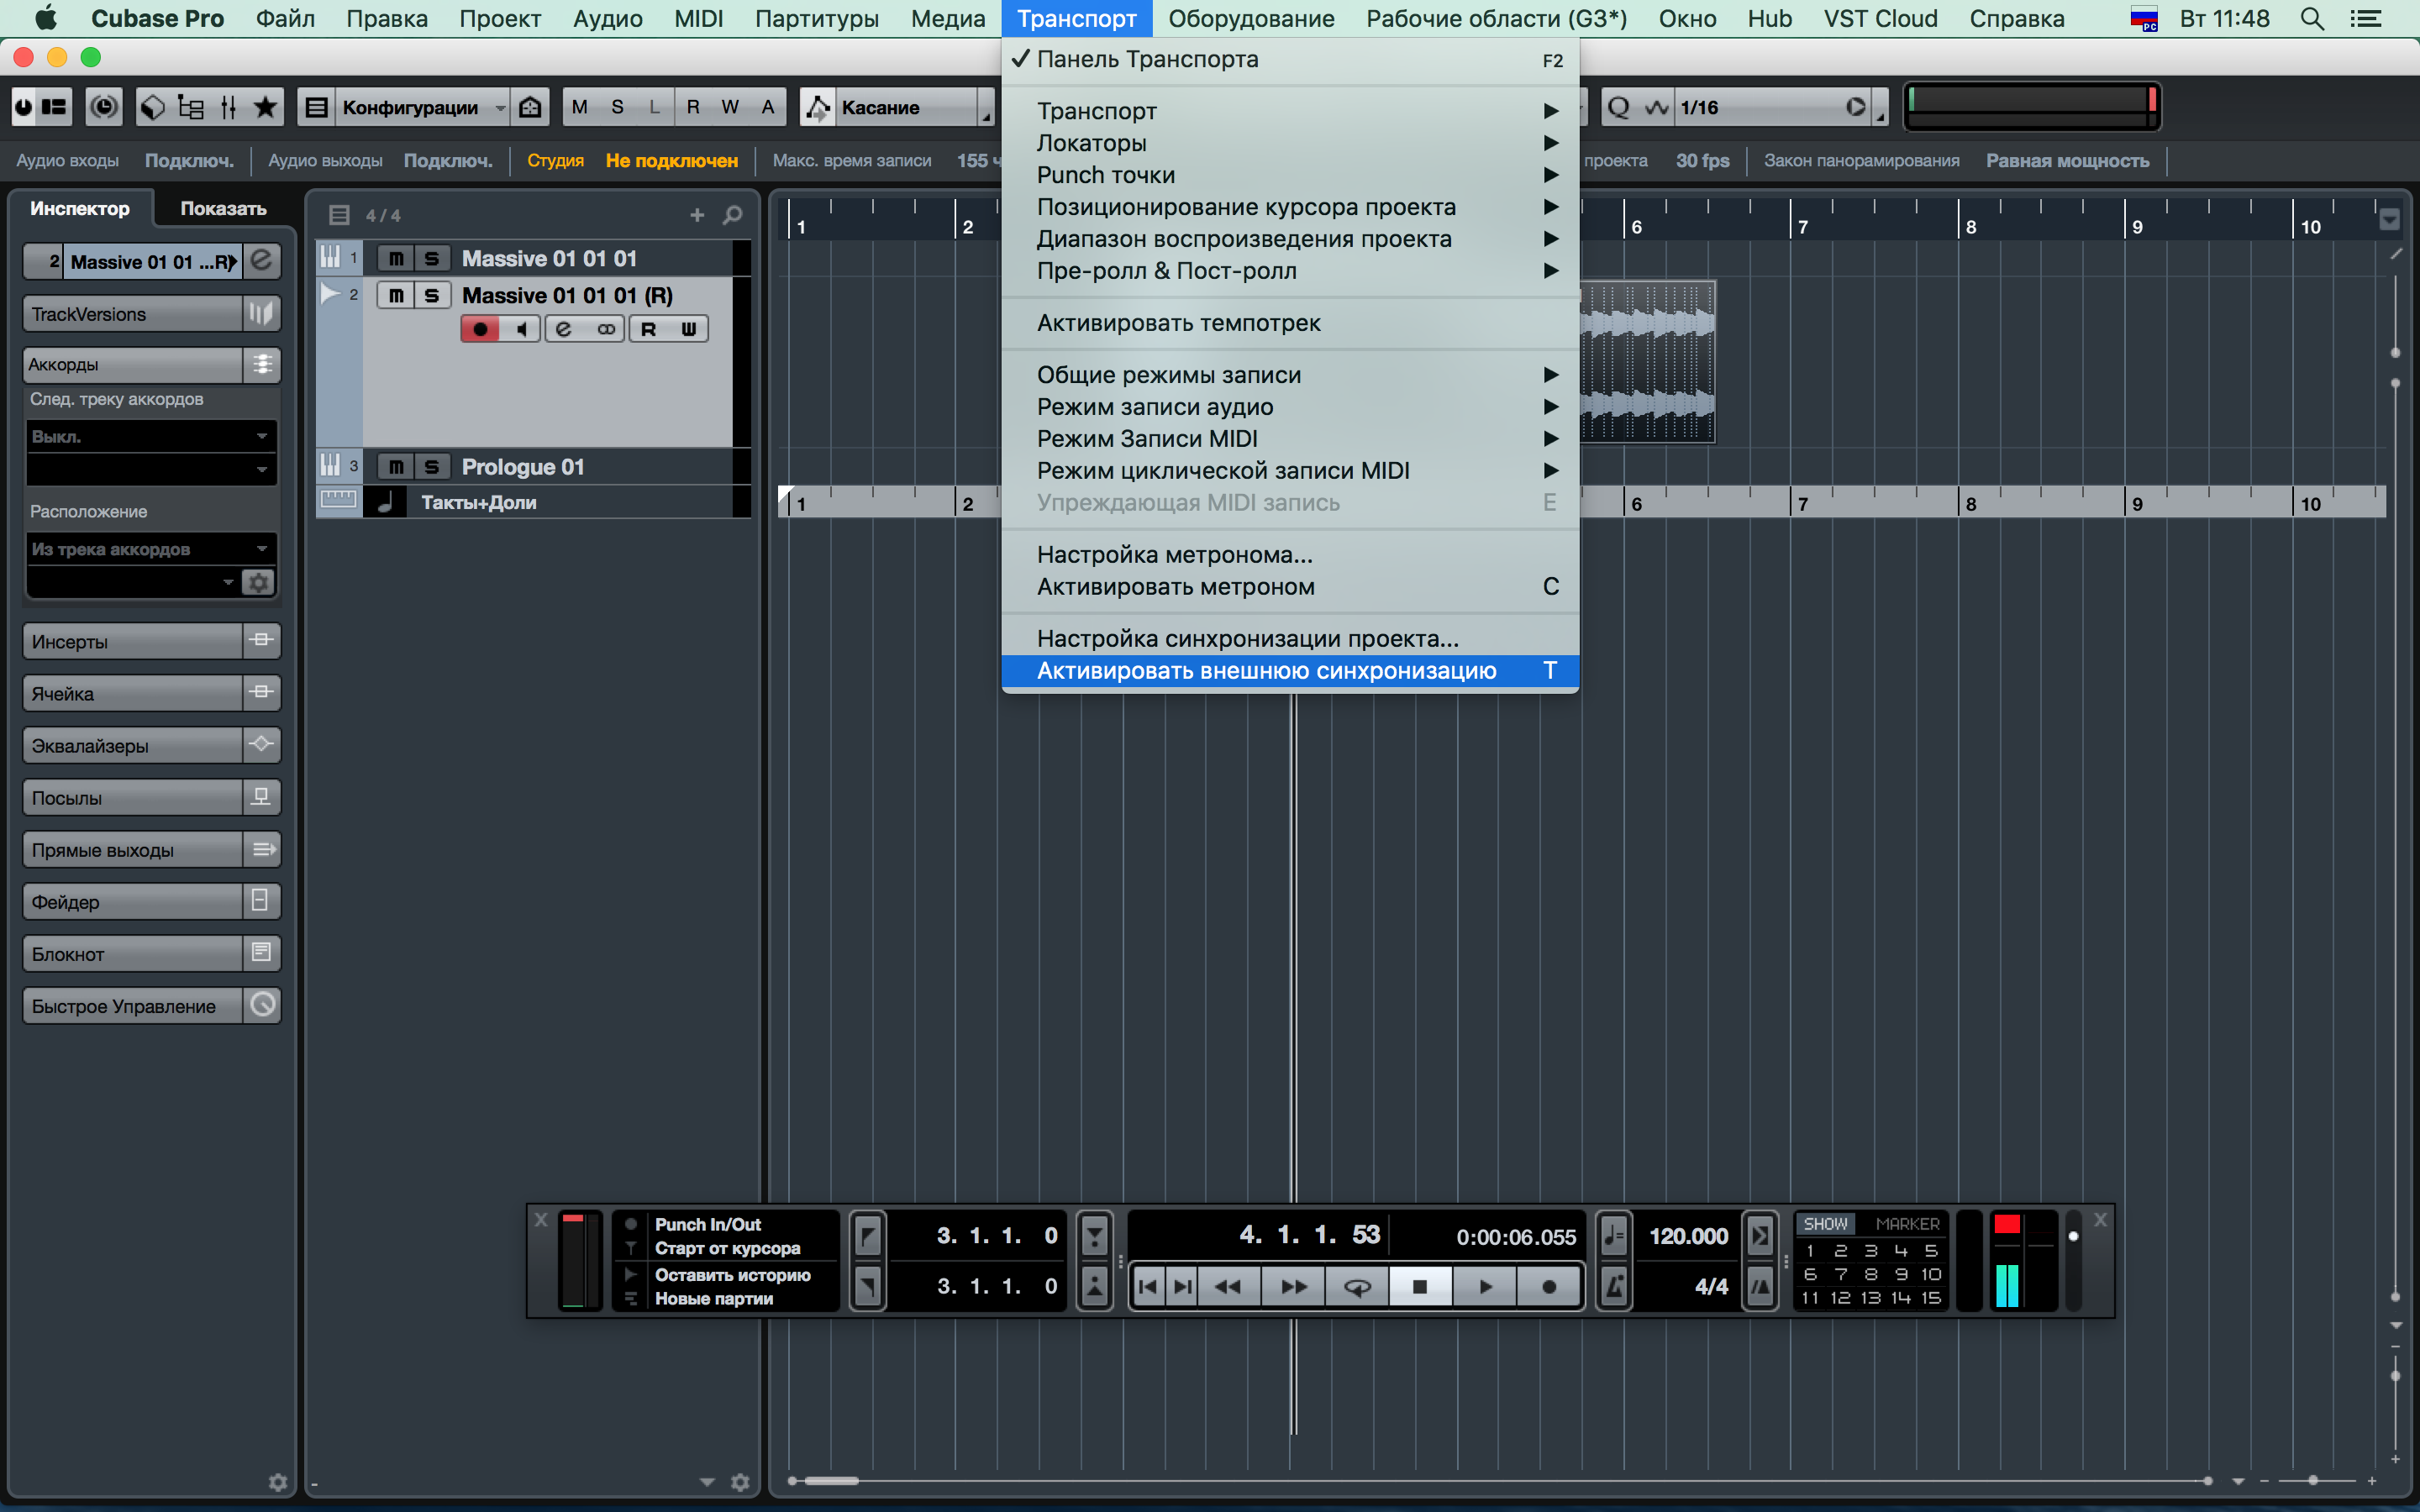Click the find tracks magnifier icon
This screenshot has width=2420, height=1512.
(733, 215)
